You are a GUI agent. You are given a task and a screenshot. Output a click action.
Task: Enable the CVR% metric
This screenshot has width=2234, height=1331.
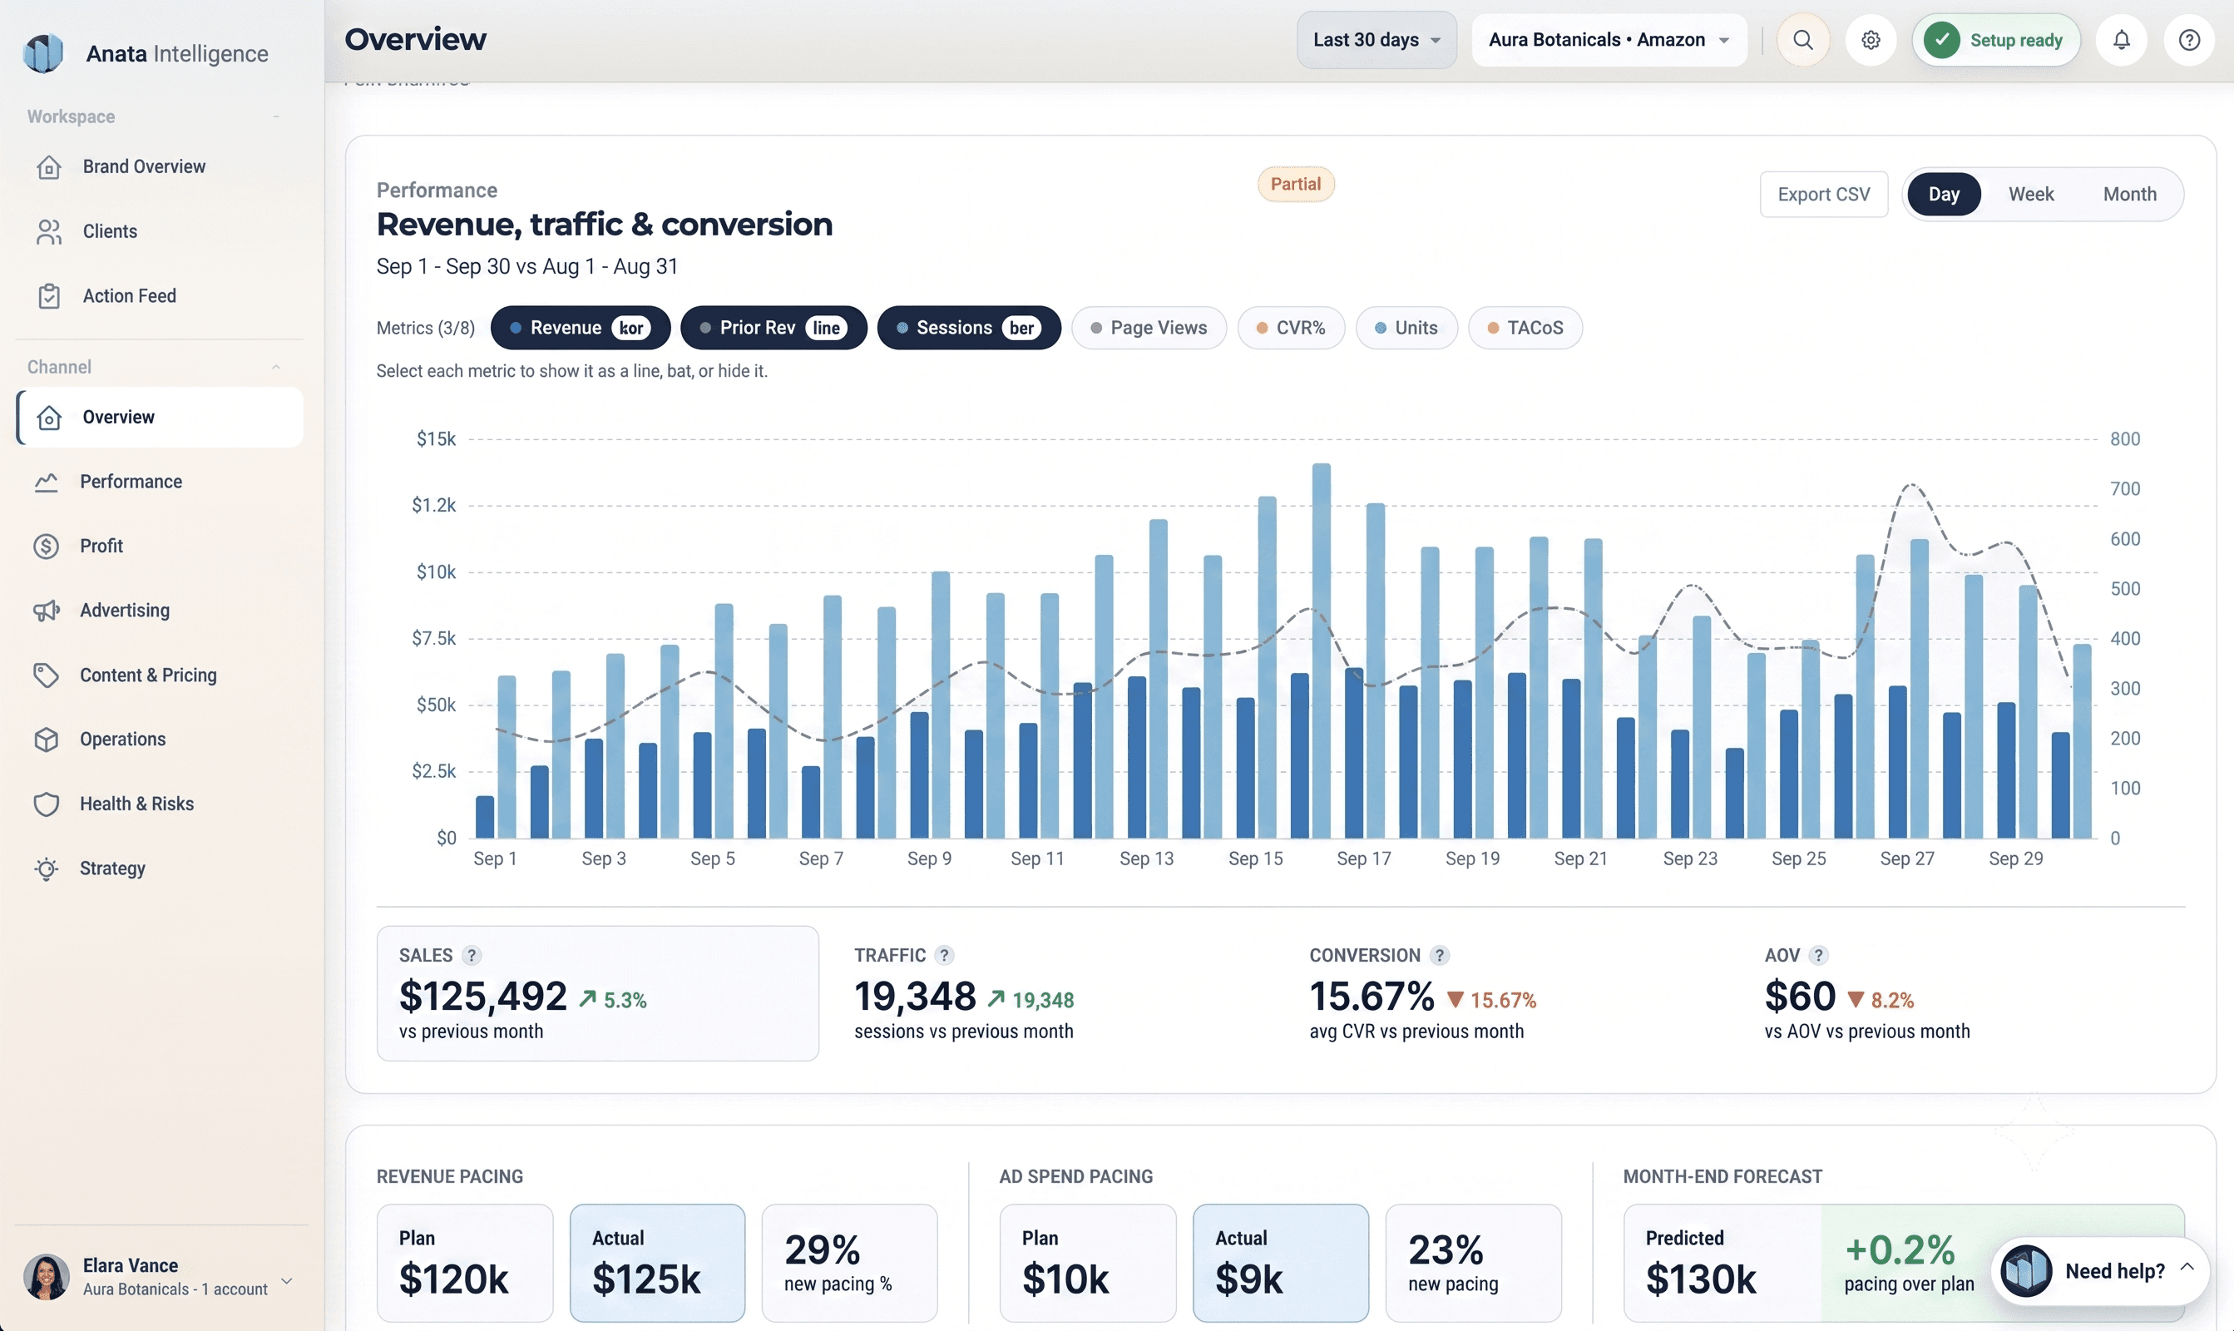click(x=1290, y=328)
